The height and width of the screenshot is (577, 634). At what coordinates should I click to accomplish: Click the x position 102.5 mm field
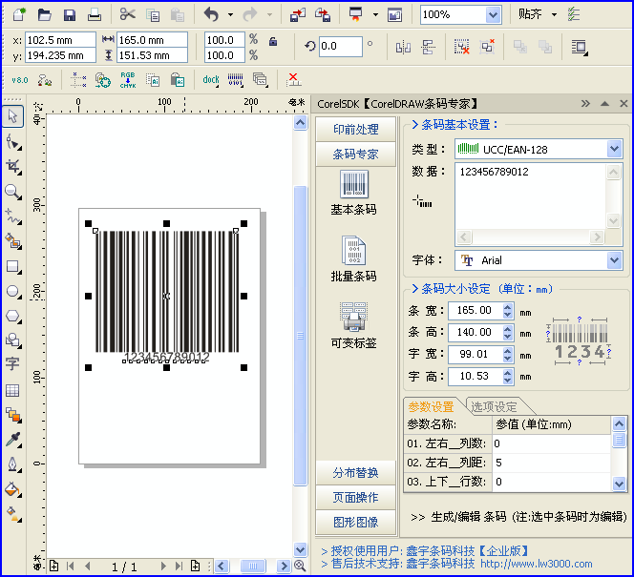(x=61, y=40)
